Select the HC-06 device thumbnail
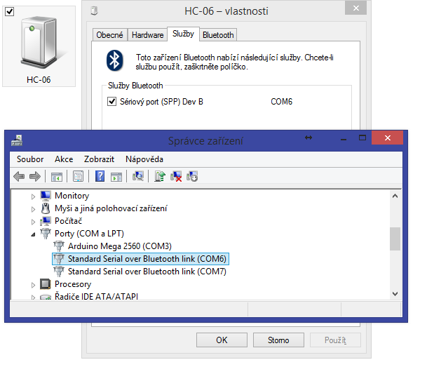Screen dimensions: 427x381 39,46
